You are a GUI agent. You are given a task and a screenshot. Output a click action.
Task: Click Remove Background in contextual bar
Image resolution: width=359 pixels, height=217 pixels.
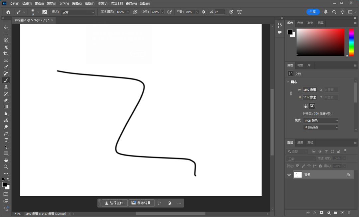coord(142,203)
